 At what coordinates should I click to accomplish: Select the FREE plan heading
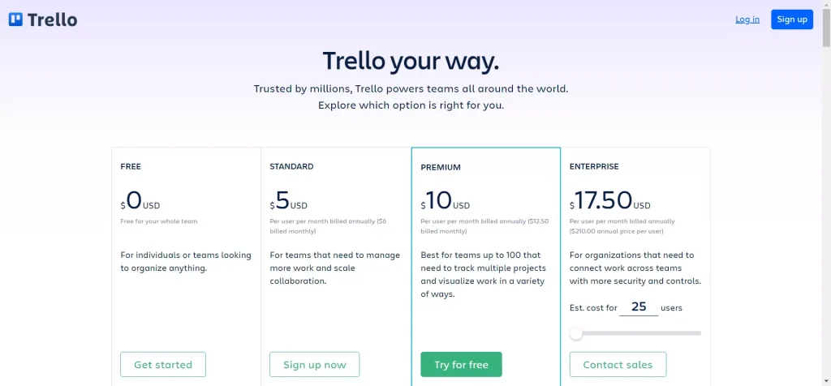click(131, 166)
